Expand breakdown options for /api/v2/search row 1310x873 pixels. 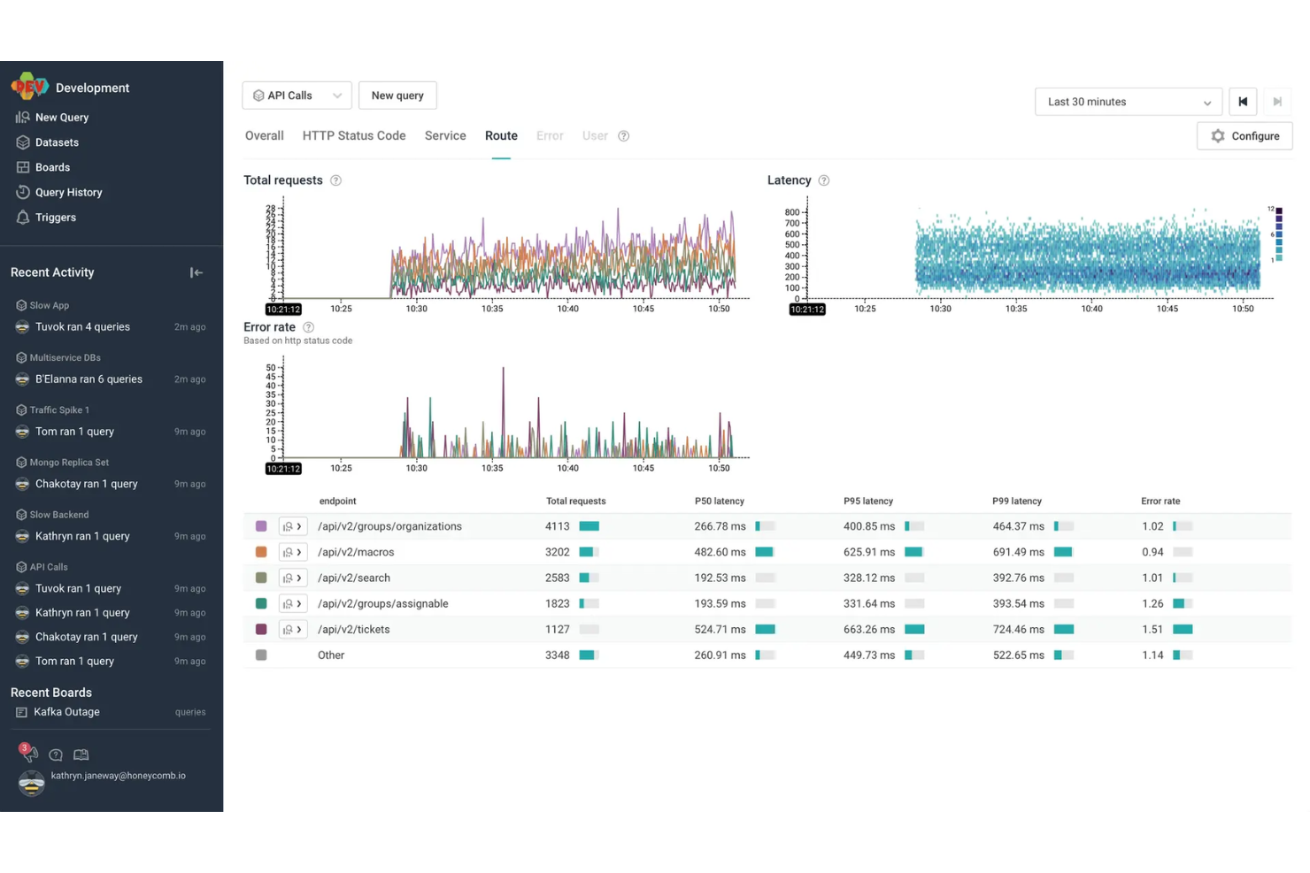click(293, 578)
